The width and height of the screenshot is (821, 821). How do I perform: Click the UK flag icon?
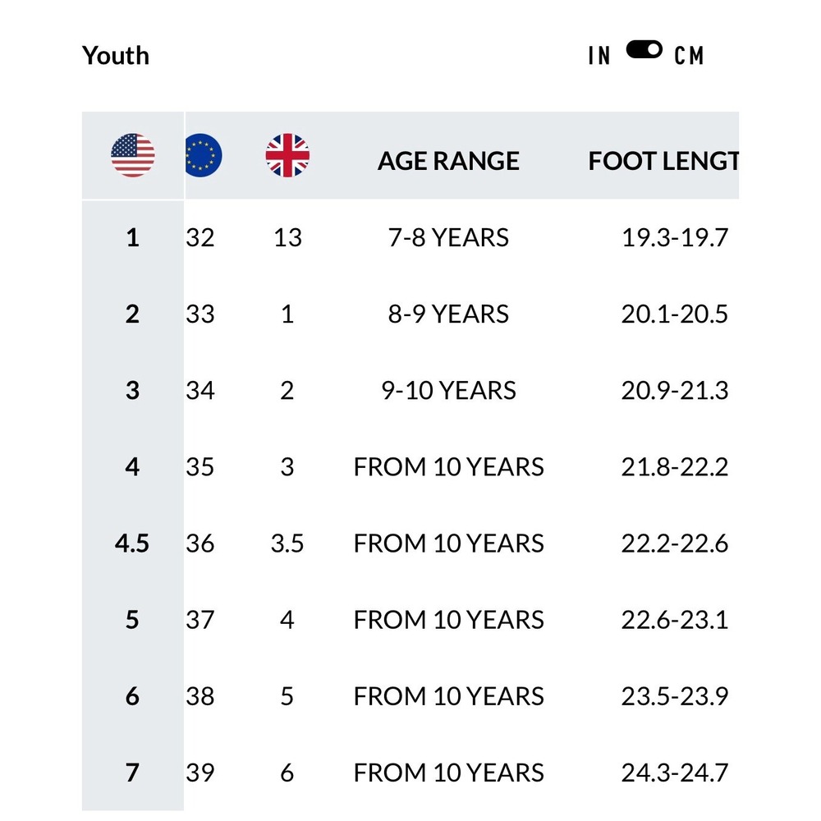coord(287,155)
